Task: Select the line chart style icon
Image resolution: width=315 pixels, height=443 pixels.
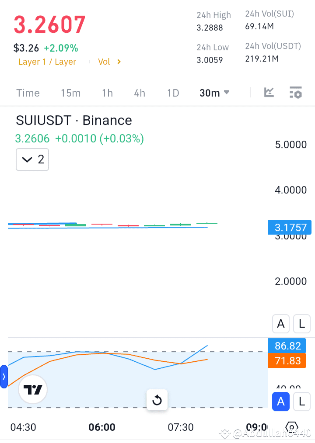Action: 269,93
